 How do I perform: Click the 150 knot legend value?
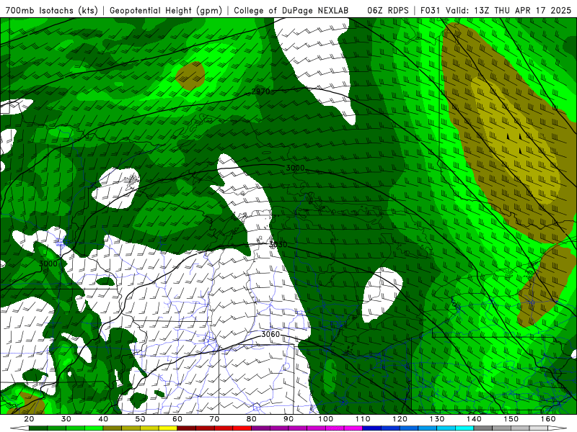coord(511,419)
